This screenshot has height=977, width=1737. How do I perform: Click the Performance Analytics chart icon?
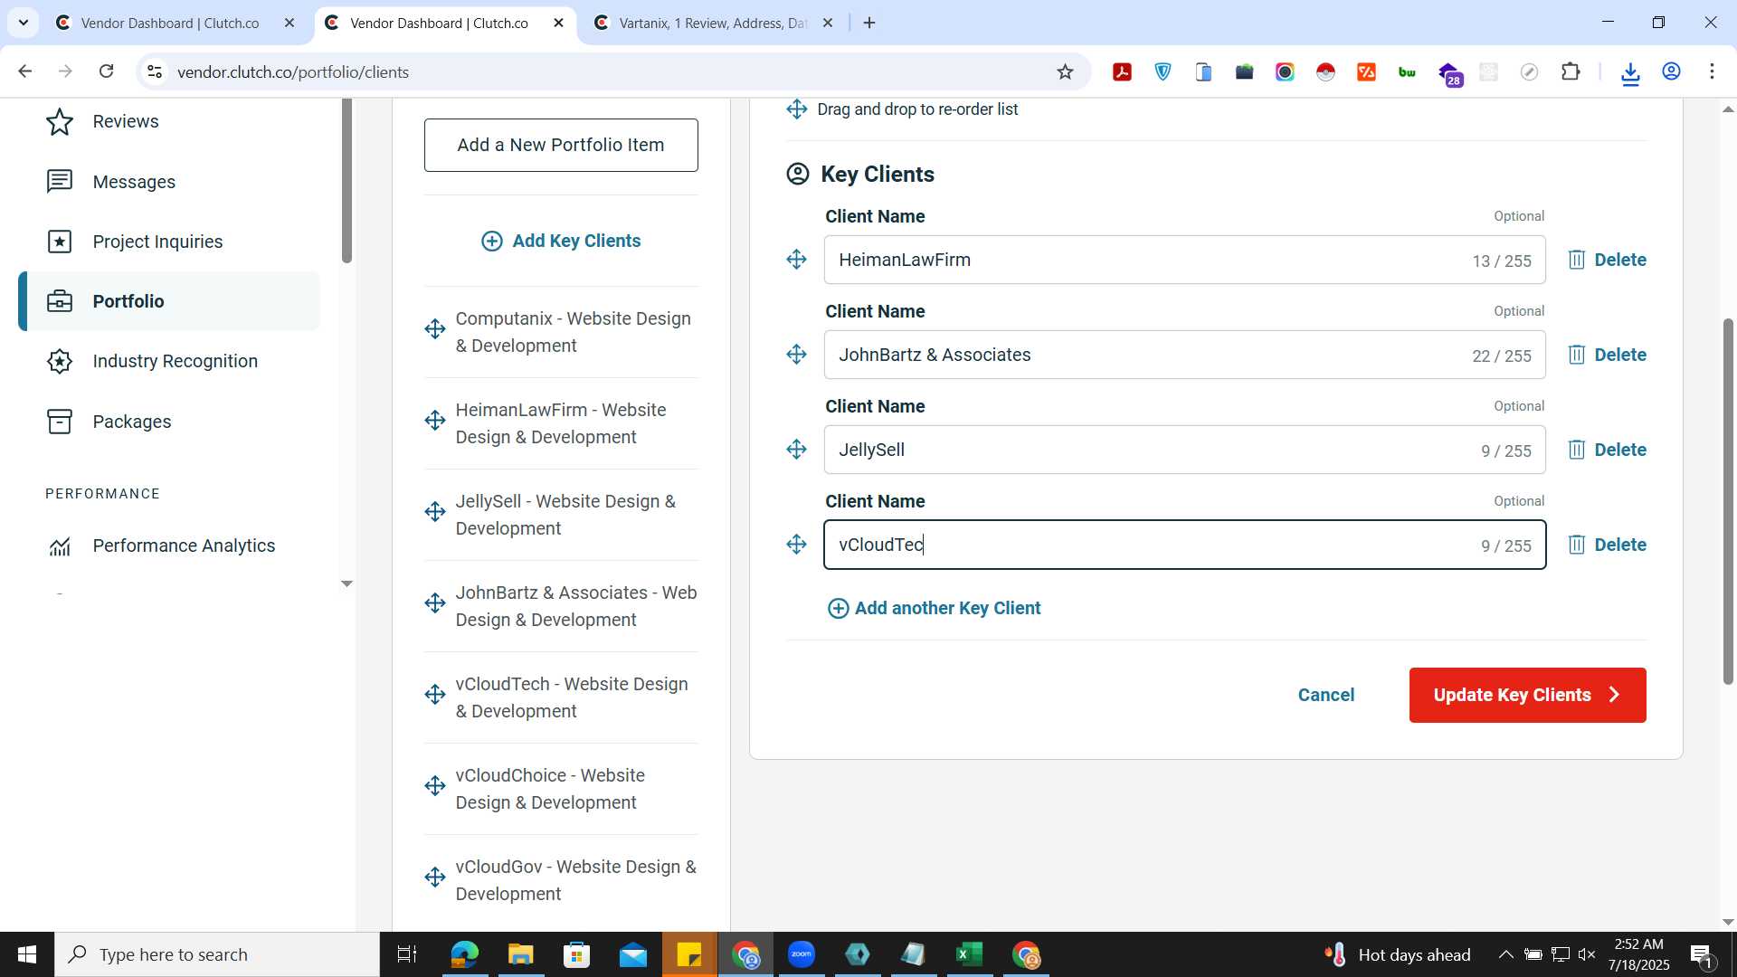(x=60, y=546)
